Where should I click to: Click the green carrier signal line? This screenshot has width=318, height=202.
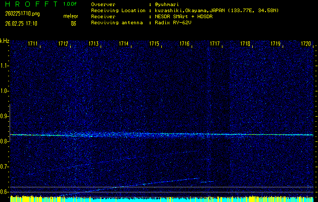coord(162,134)
